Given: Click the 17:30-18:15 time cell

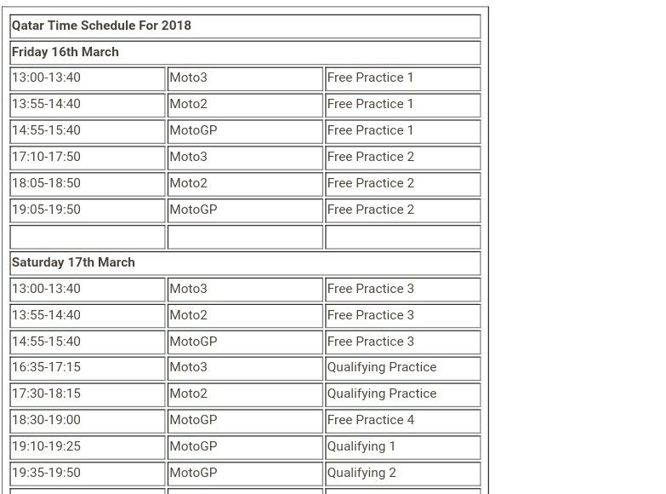Looking at the screenshot, I should pyautogui.click(x=46, y=393).
